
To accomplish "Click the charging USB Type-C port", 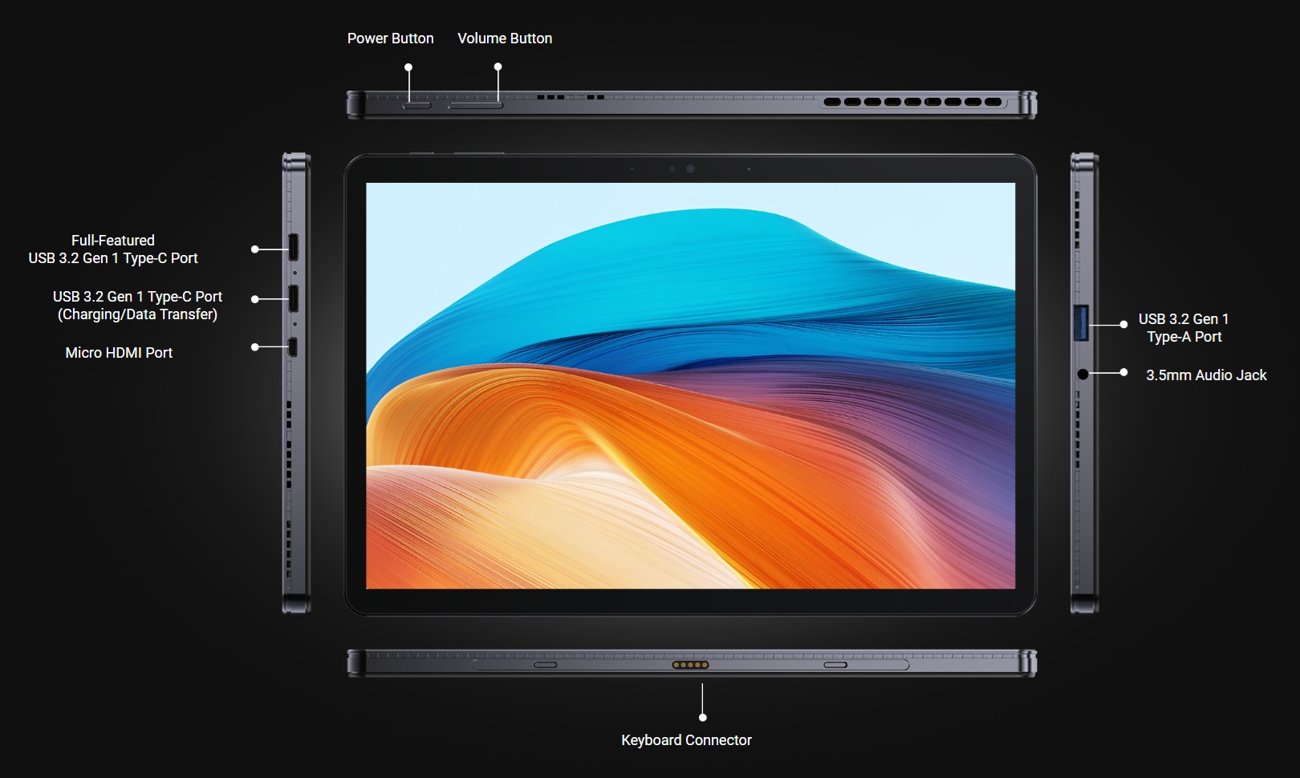I will (x=294, y=298).
